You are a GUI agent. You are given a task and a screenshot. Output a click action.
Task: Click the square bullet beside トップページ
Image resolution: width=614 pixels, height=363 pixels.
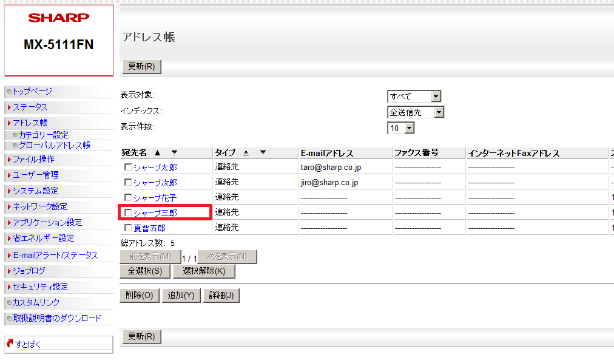coord(9,92)
